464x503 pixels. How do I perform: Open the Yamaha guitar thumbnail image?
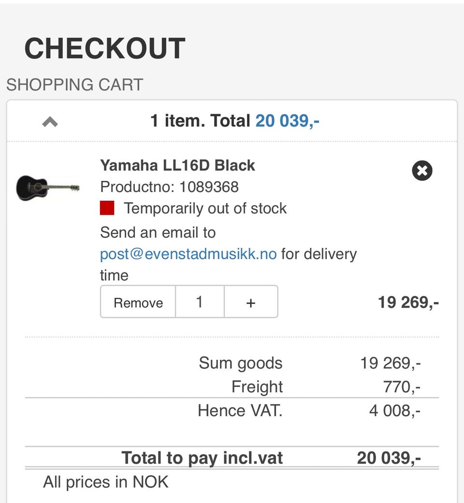coord(48,187)
